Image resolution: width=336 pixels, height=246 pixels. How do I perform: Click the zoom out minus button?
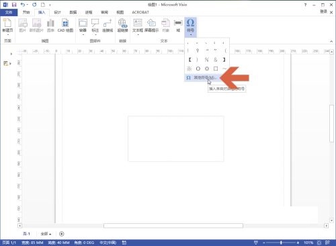point(264,243)
